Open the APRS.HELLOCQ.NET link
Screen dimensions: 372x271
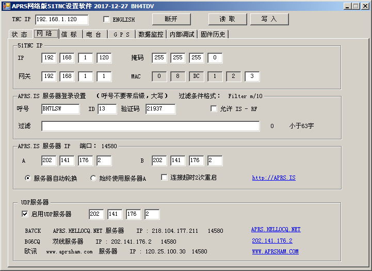pyautogui.click(x=276, y=229)
